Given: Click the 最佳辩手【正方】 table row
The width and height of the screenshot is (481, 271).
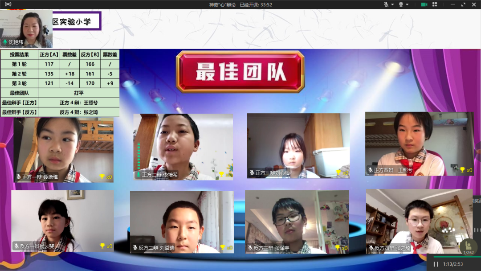Looking at the screenshot, I should [60, 103].
